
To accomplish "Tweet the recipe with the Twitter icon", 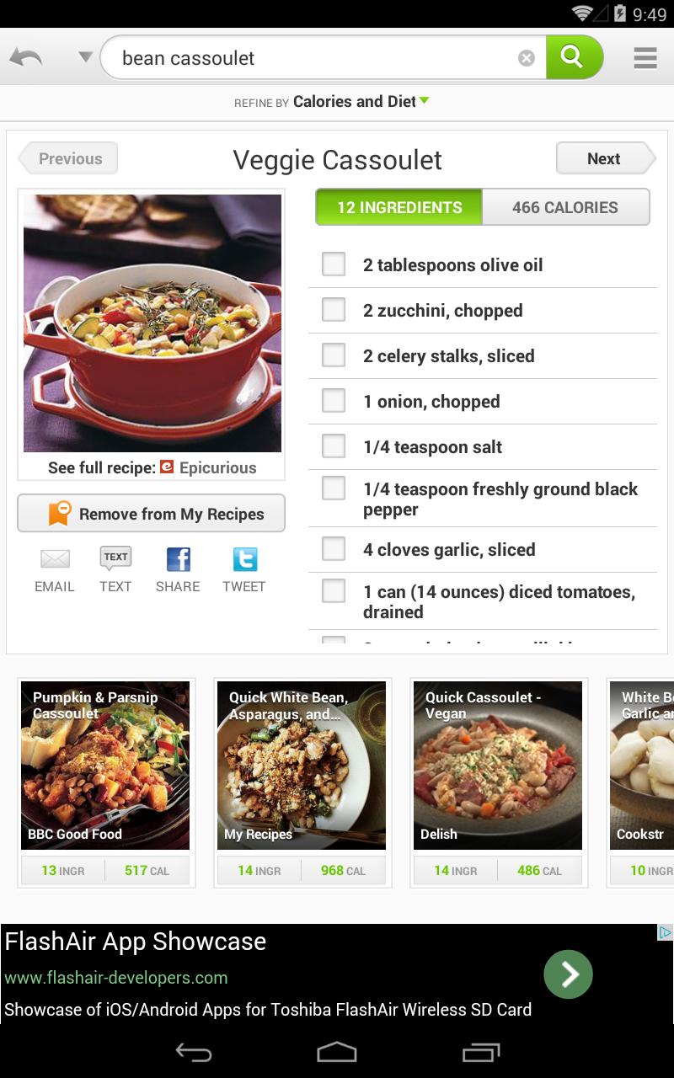I will pyautogui.click(x=244, y=570).
